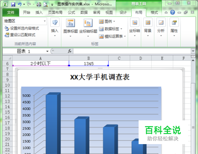Select chart title XX大学手机调查表

100,77
